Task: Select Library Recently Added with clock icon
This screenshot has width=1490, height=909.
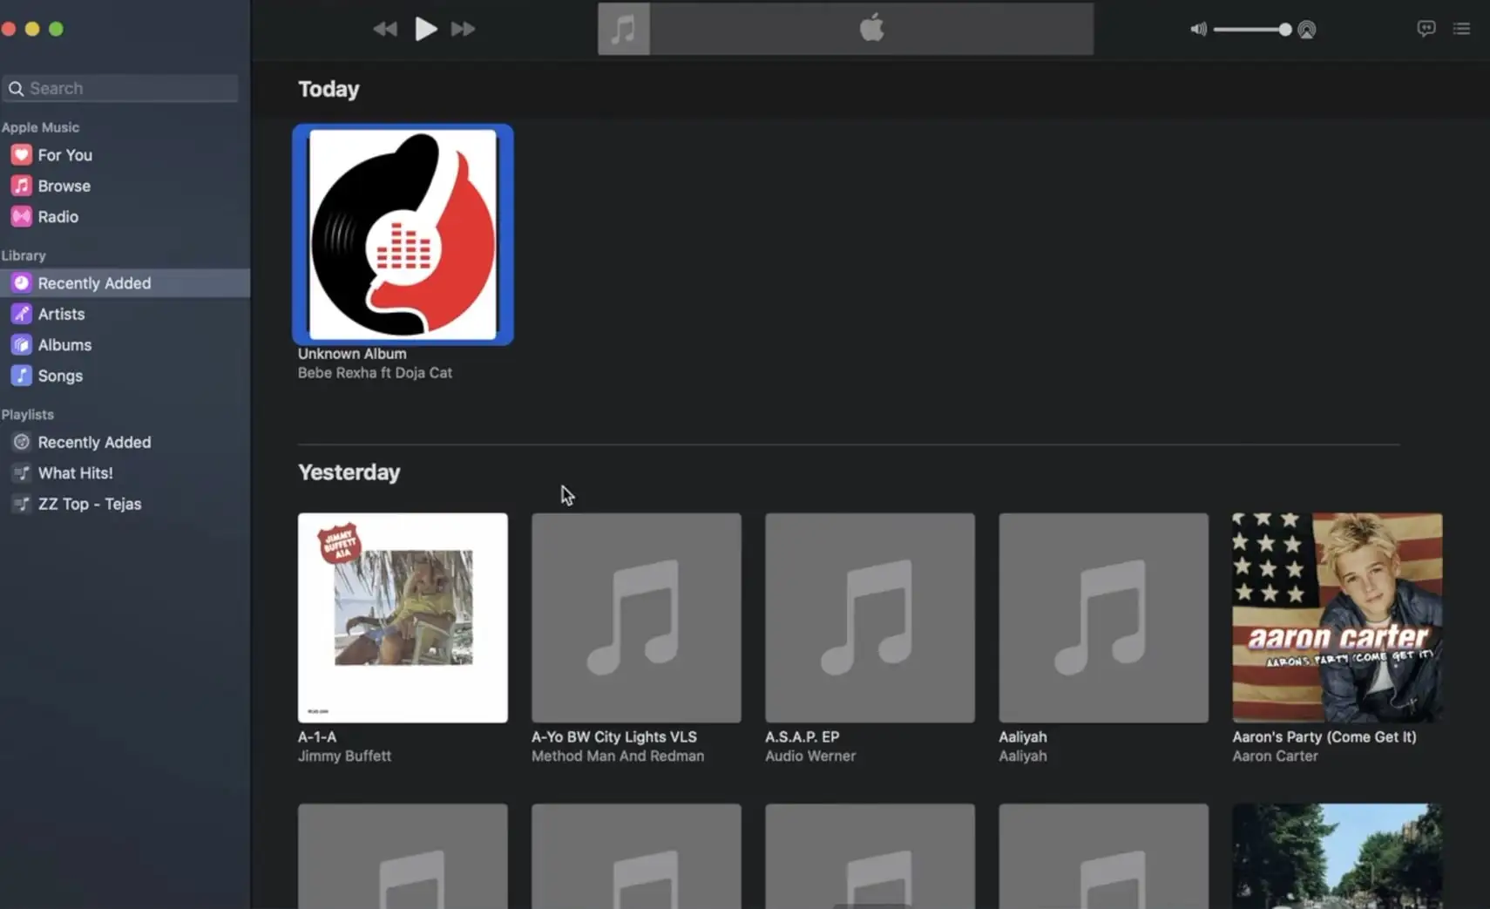Action: (x=125, y=283)
